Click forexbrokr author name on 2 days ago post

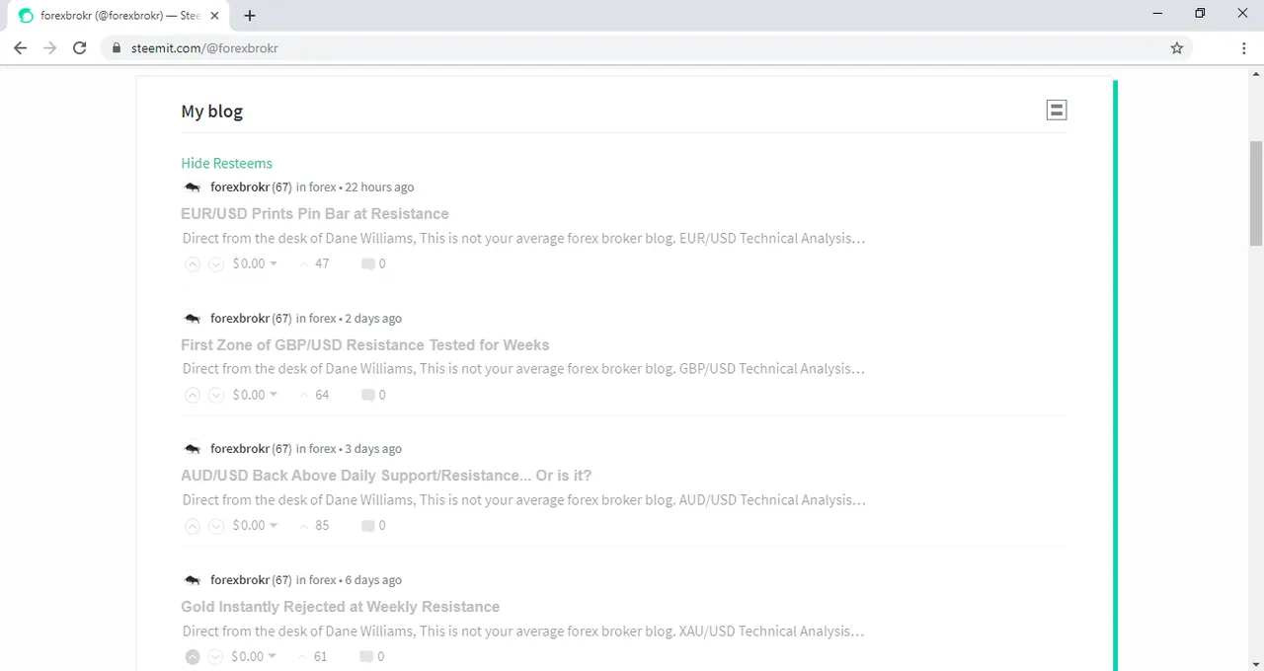(240, 318)
